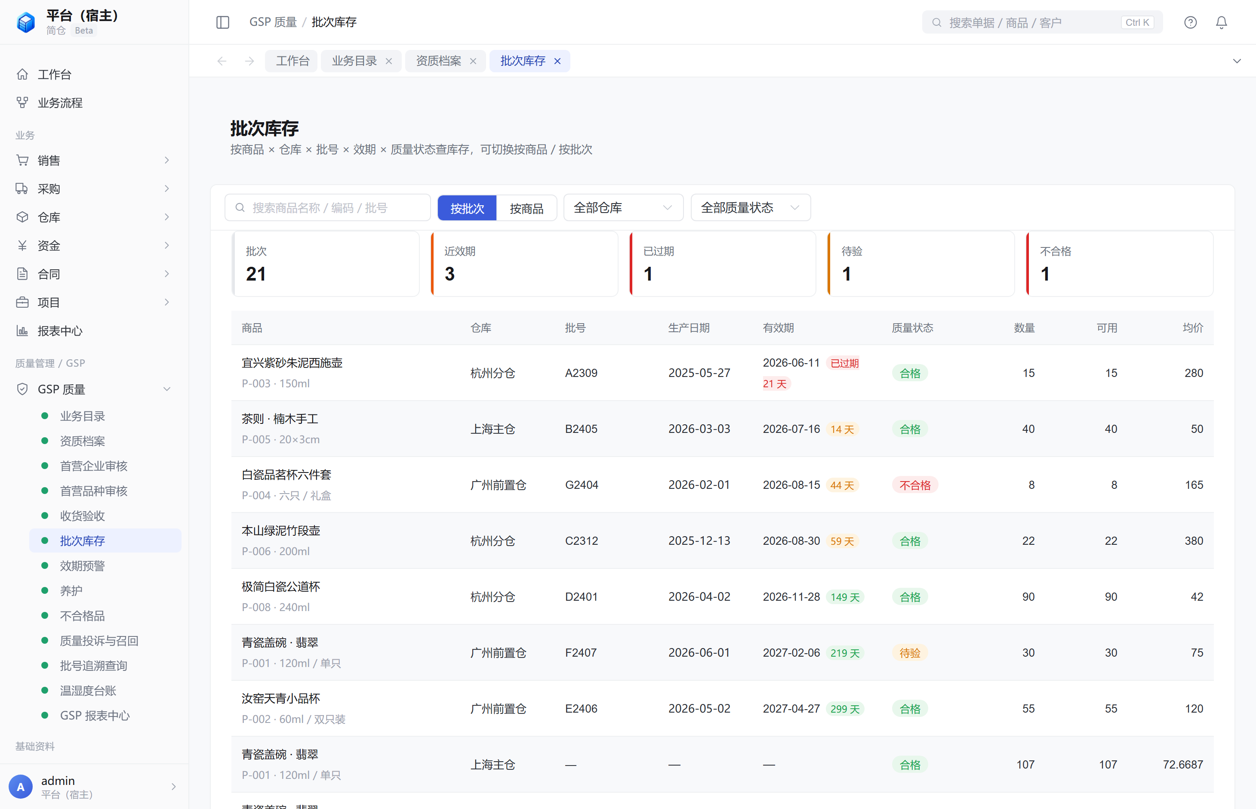The image size is (1256, 809).
Task: Expand the 资金 menu chevron
Action: pyautogui.click(x=167, y=245)
